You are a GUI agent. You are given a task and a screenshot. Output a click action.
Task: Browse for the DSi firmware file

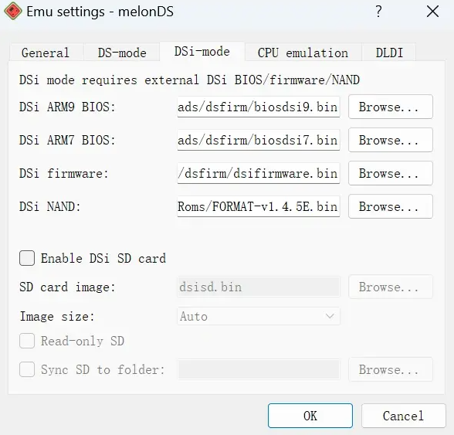point(391,173)
